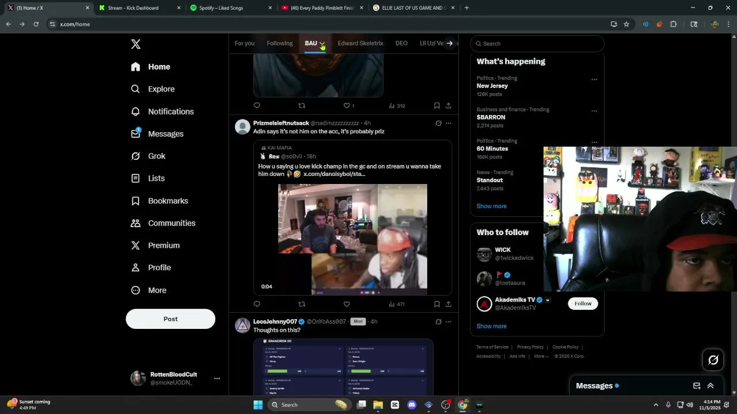Click the Post button
737x414 pixels.
(x=170, y=319)
